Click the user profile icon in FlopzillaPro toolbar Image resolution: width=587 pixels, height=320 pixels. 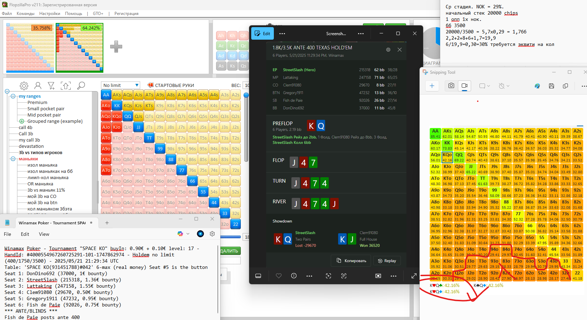pos(38,86)
